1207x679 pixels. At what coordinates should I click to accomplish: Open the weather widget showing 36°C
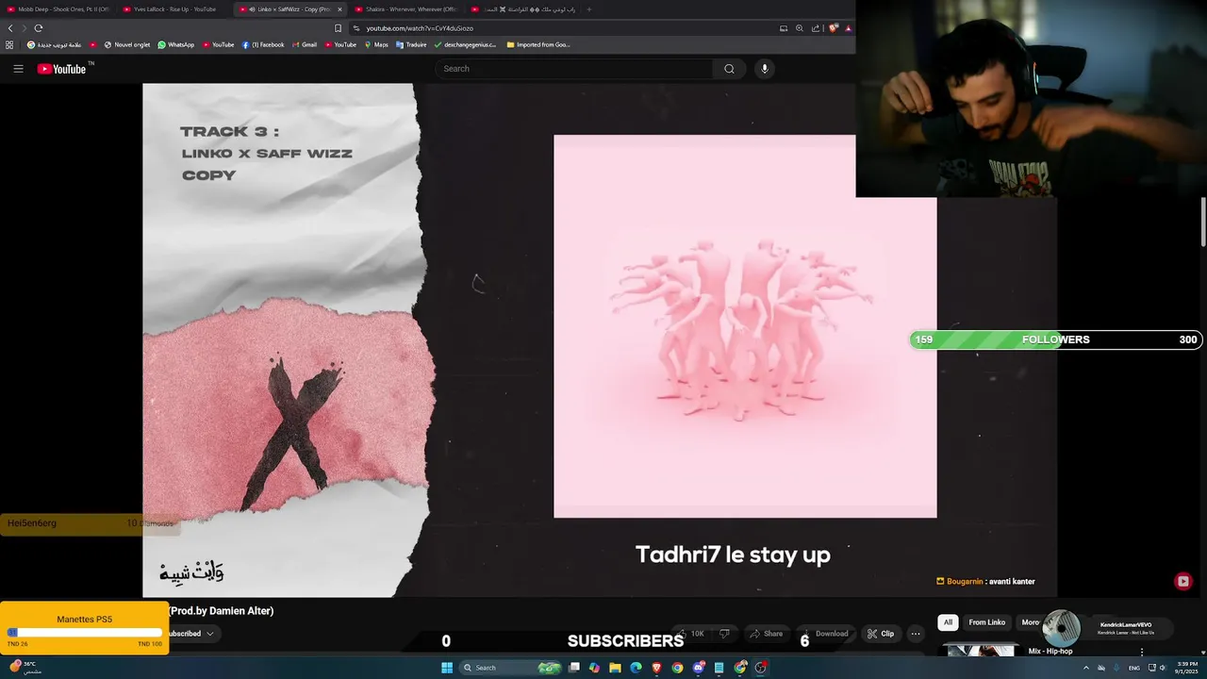point(26,667)
